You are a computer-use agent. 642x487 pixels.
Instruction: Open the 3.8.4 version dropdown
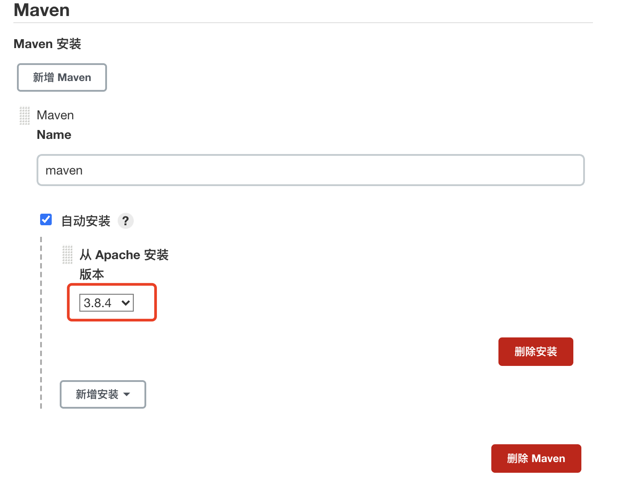[106, 303]
